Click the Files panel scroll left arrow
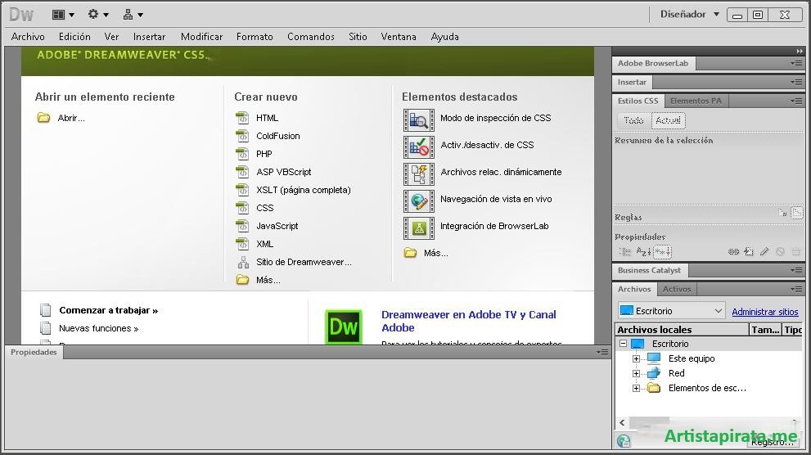Screen dimensions: 811x455 pos(622,422)
